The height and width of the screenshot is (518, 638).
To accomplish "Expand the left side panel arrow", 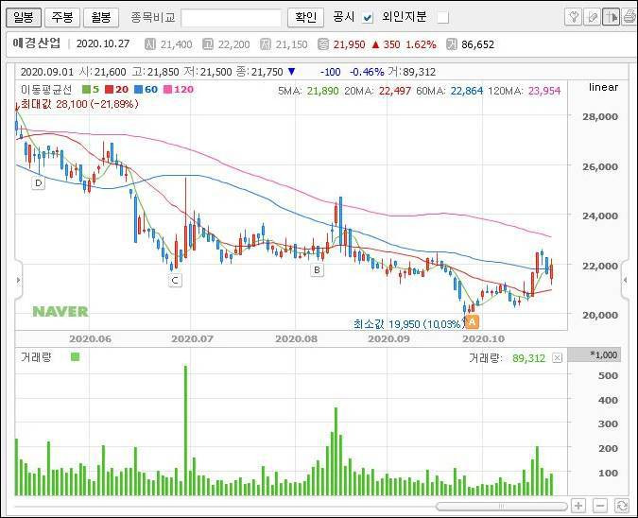I will pos(18,280).
